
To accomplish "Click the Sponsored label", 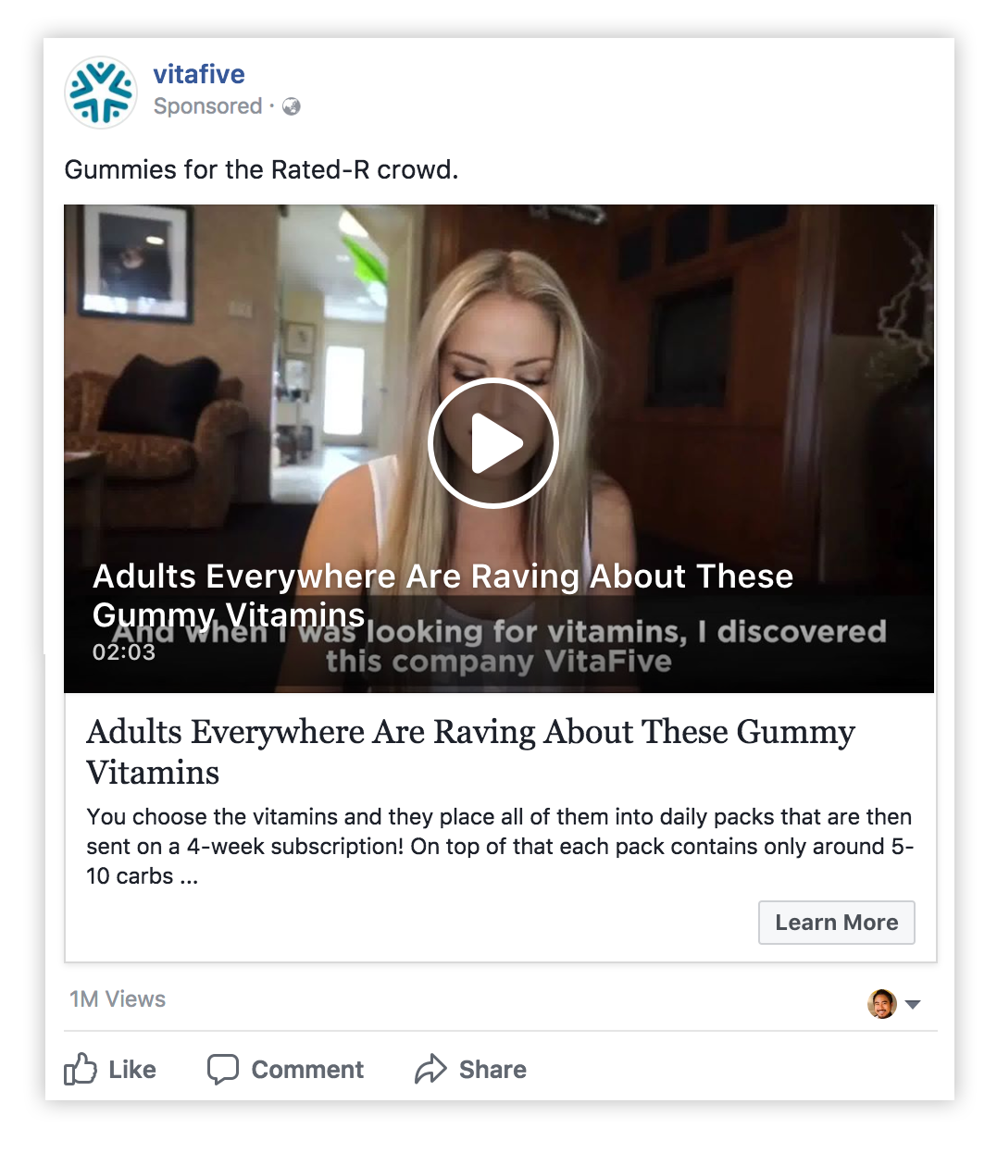I will tap(207, 106).
